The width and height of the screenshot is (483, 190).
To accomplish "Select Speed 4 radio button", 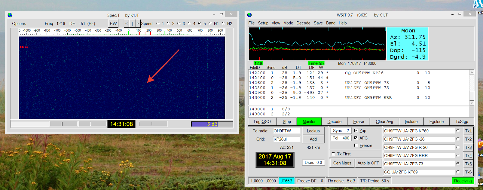I will point(189,24).
